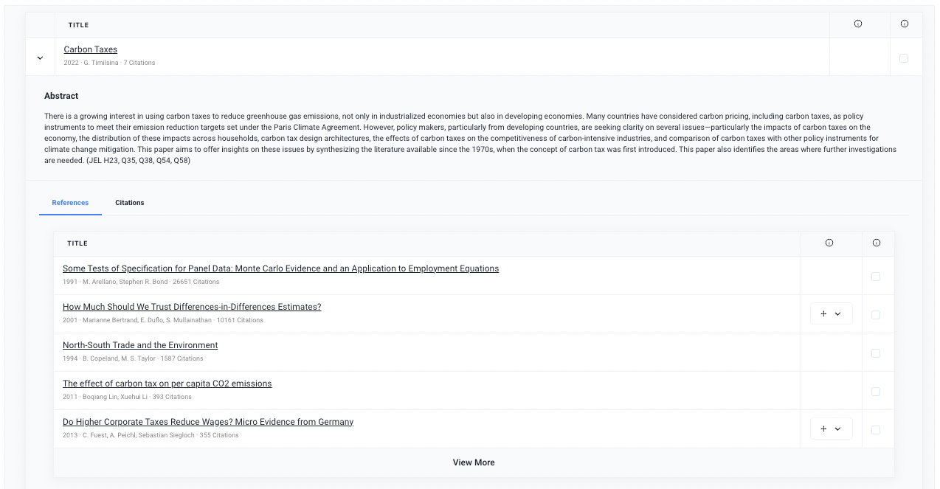Open the Carbon Taxes paper link
The width and height of the screenshot is (940, 489).
(x=90, y=49)
